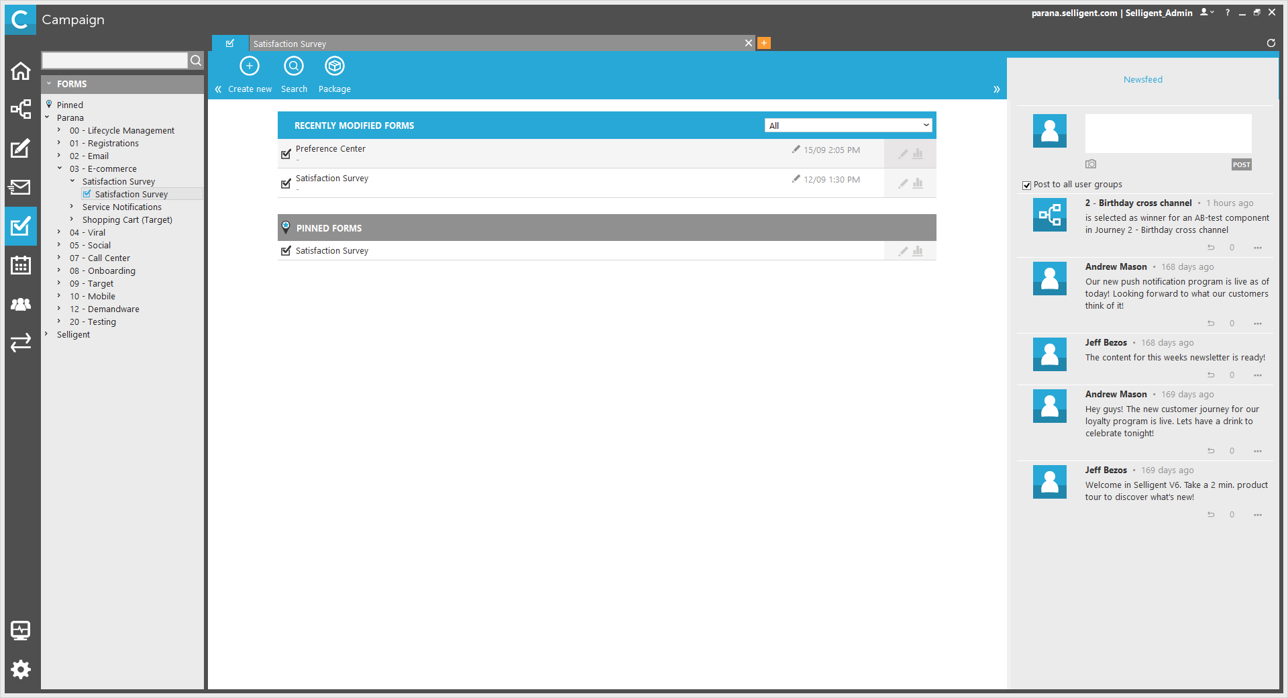Expand the Selligent tree node
Image resolution: width=1288 pixels, height=698 pixels.
click(x=46, y=334)
